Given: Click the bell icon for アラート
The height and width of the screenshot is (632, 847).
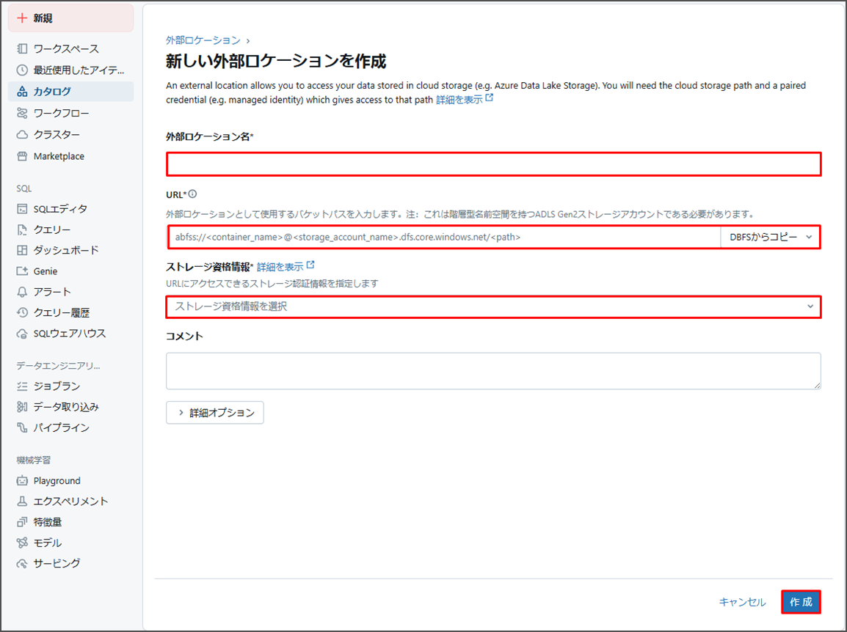Looking at the screenshot, I should click(22, 292).
